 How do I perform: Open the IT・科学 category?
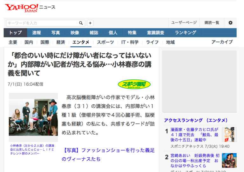[x=130, y=42]
